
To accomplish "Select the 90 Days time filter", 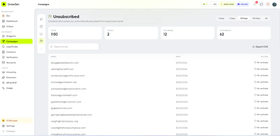I will [x=256, y=19].
